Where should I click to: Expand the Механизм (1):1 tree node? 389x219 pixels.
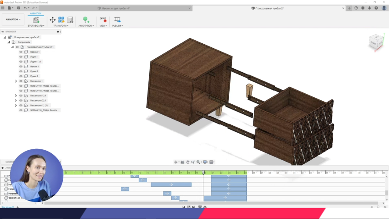point(16,96)
